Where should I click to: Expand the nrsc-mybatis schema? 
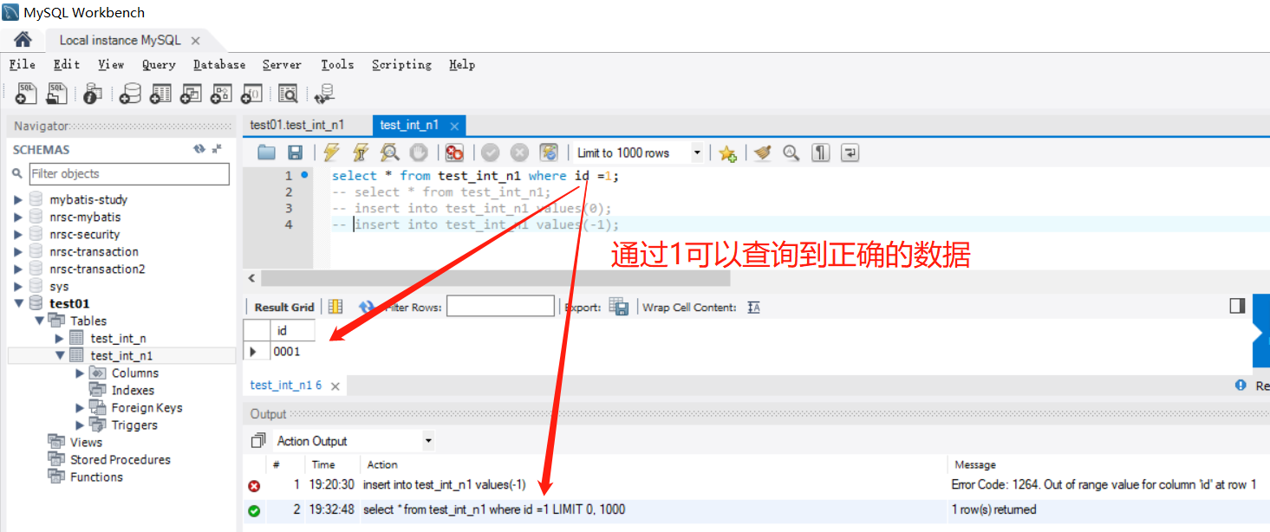(18, 217)
